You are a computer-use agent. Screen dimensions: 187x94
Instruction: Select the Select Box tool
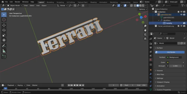point(4,15)
